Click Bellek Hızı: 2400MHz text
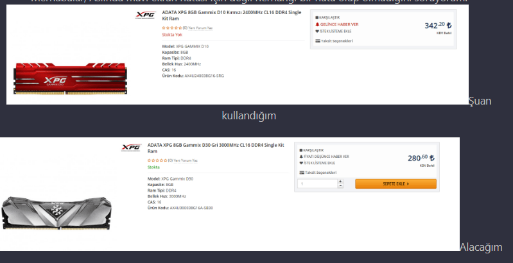Screen dimensions: 513x263 pyautogui.click(x=181, y=64)
